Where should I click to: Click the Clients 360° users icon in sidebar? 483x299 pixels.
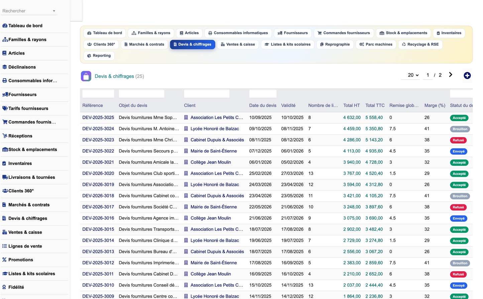5,191
